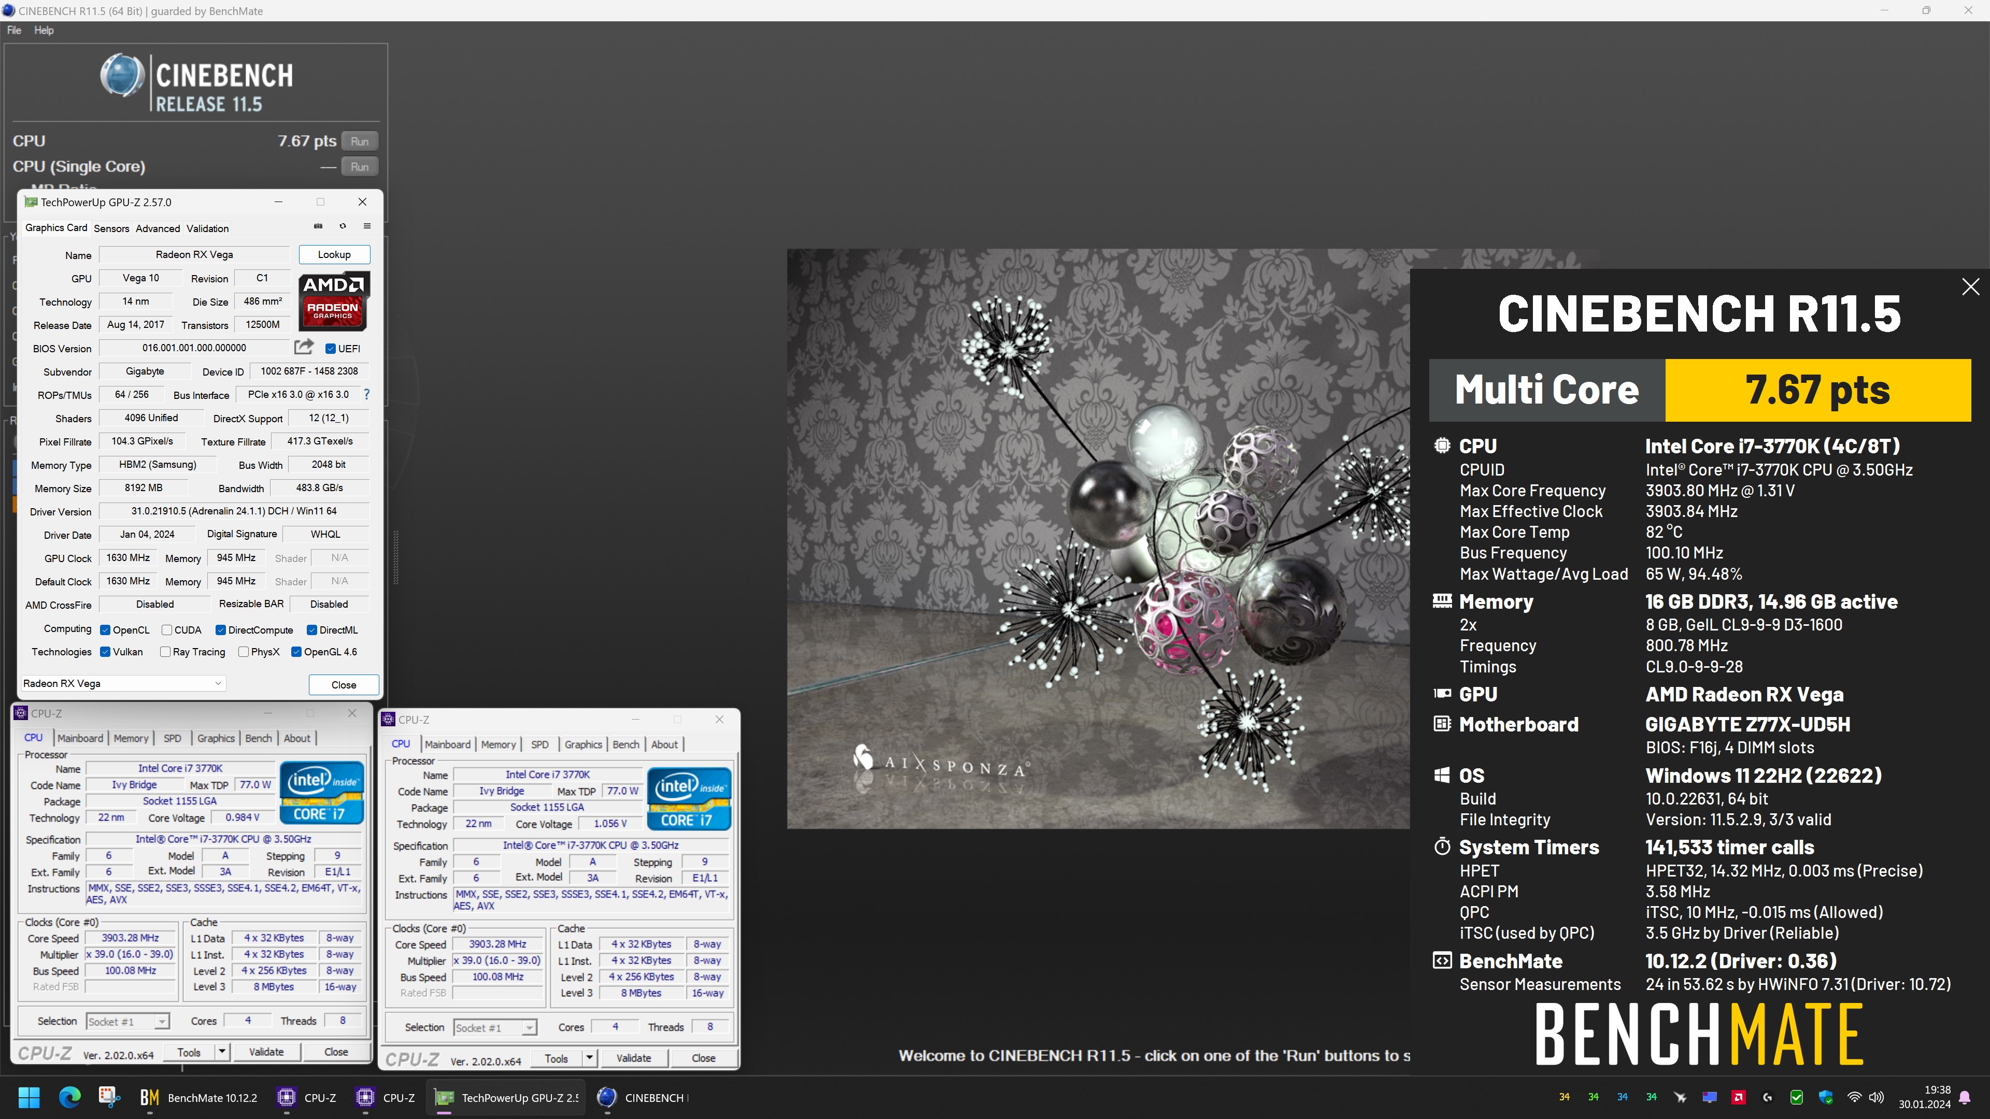The height and width of the screenshot is (1119, 1990).
Task: Click the GPU-Z refresh icon
Action: click(x=342, y=226)
